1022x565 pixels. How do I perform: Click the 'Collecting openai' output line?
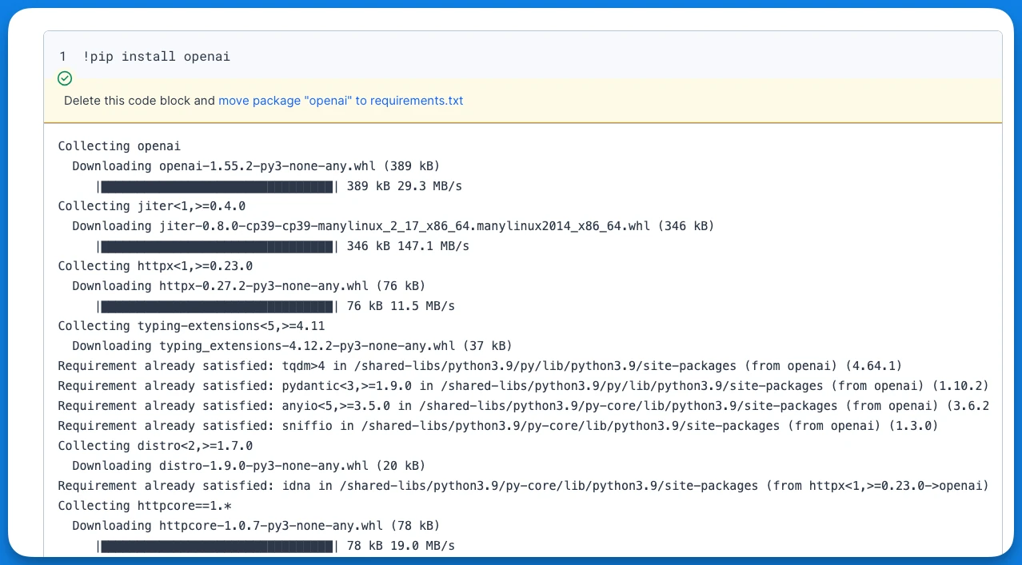(x=119, y=146)
